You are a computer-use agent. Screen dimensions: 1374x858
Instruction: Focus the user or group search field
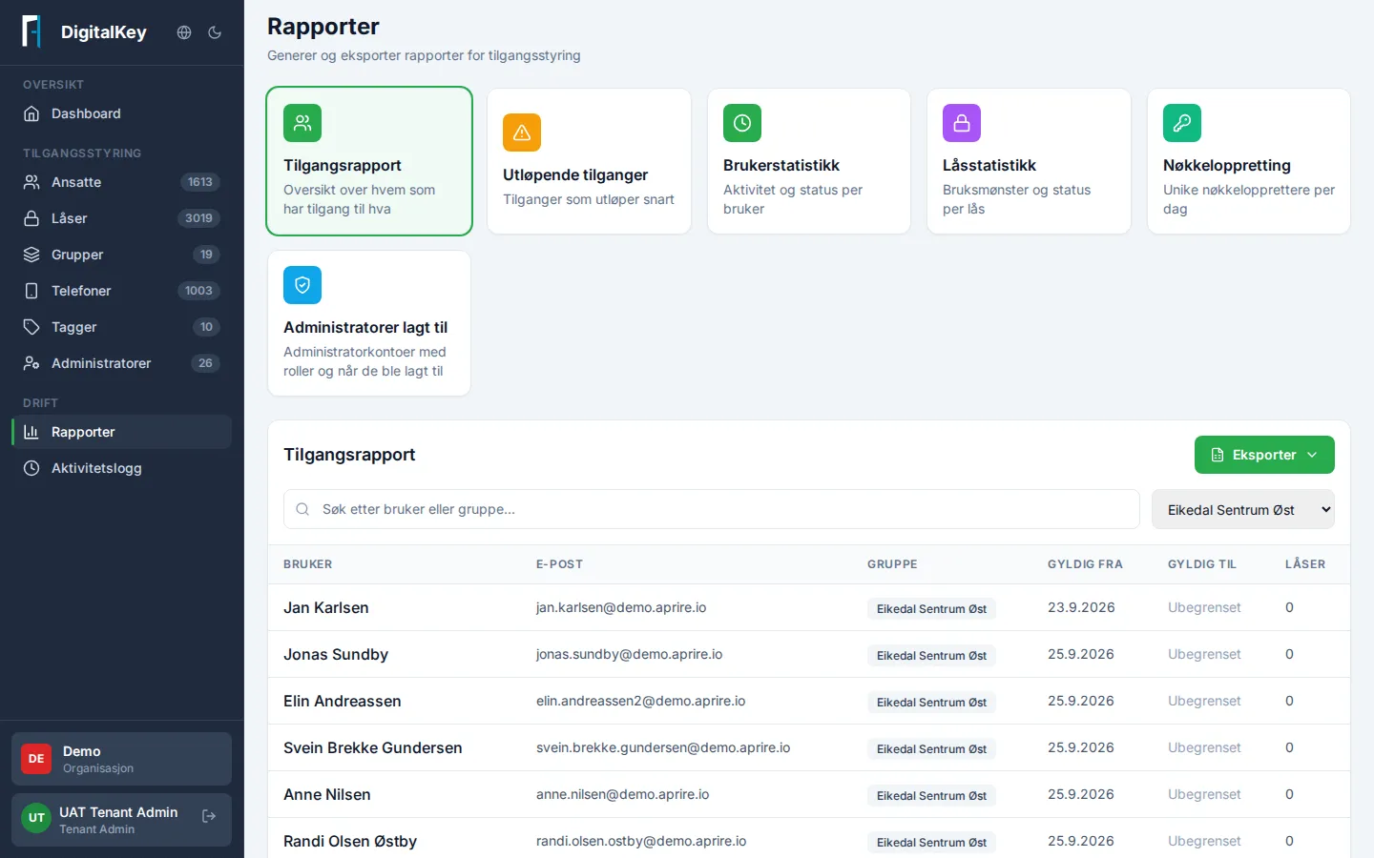click(712, 509)
